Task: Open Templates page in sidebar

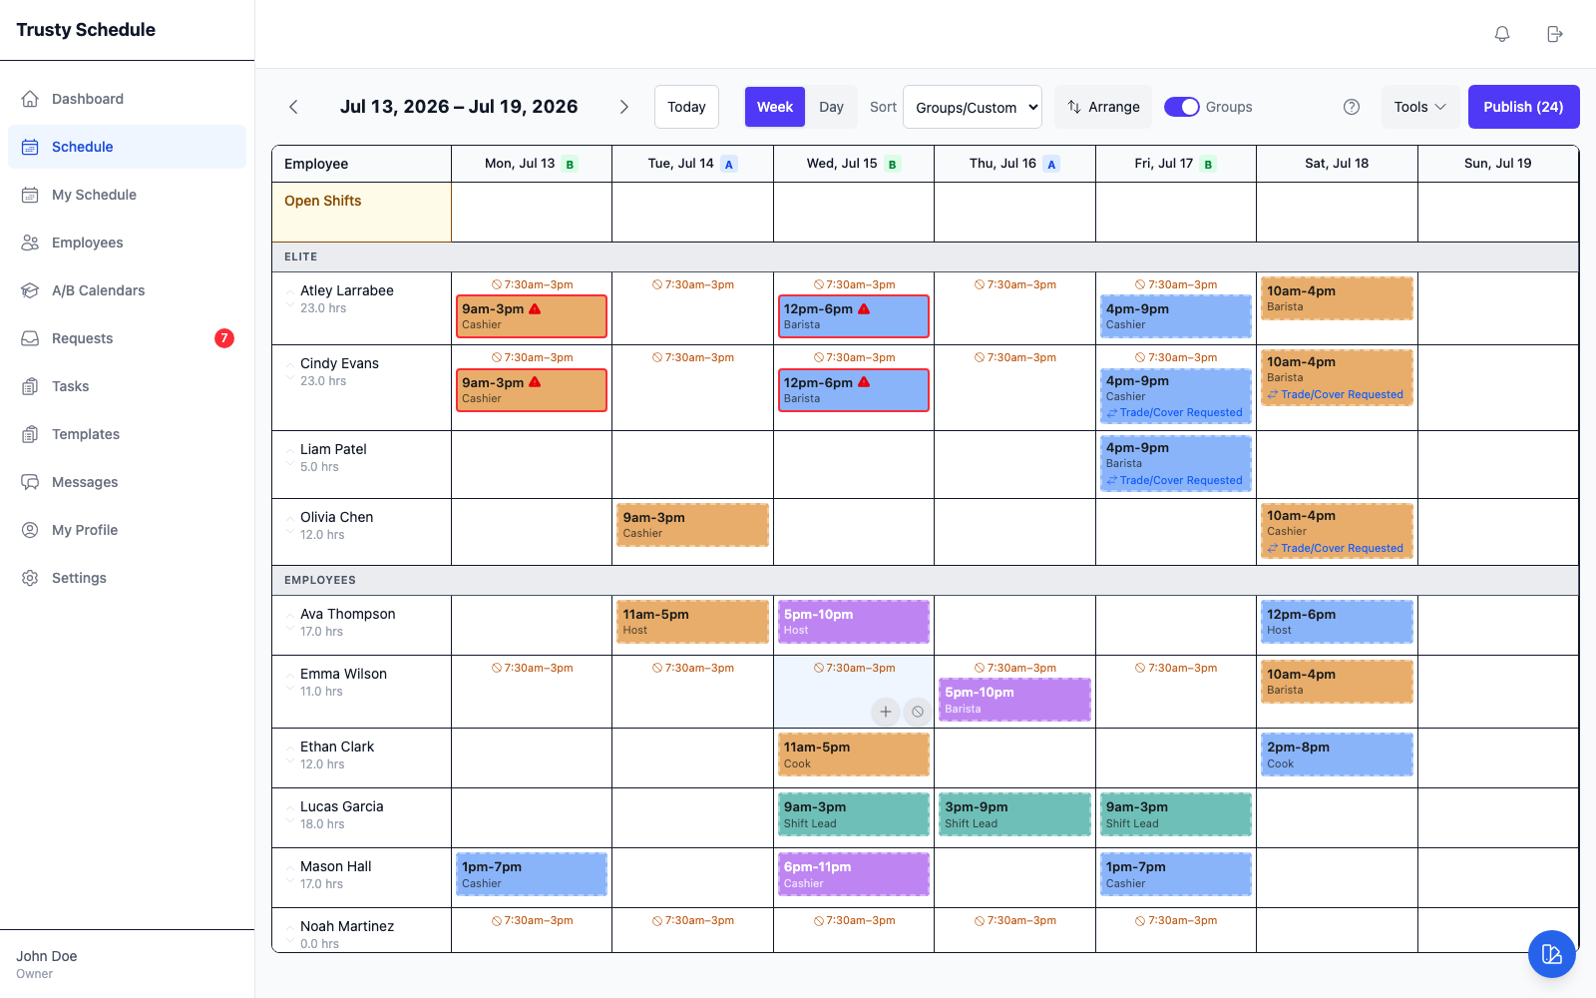Action: coord(127,434)
